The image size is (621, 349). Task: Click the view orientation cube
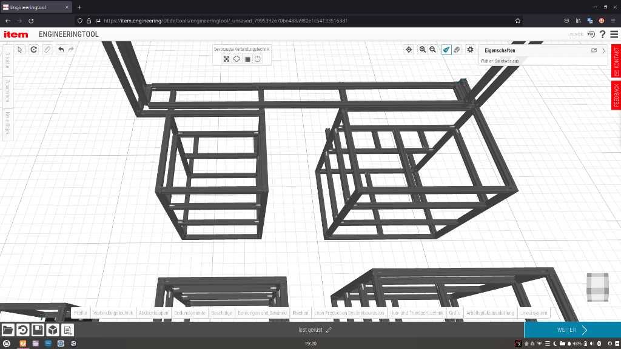597,287
